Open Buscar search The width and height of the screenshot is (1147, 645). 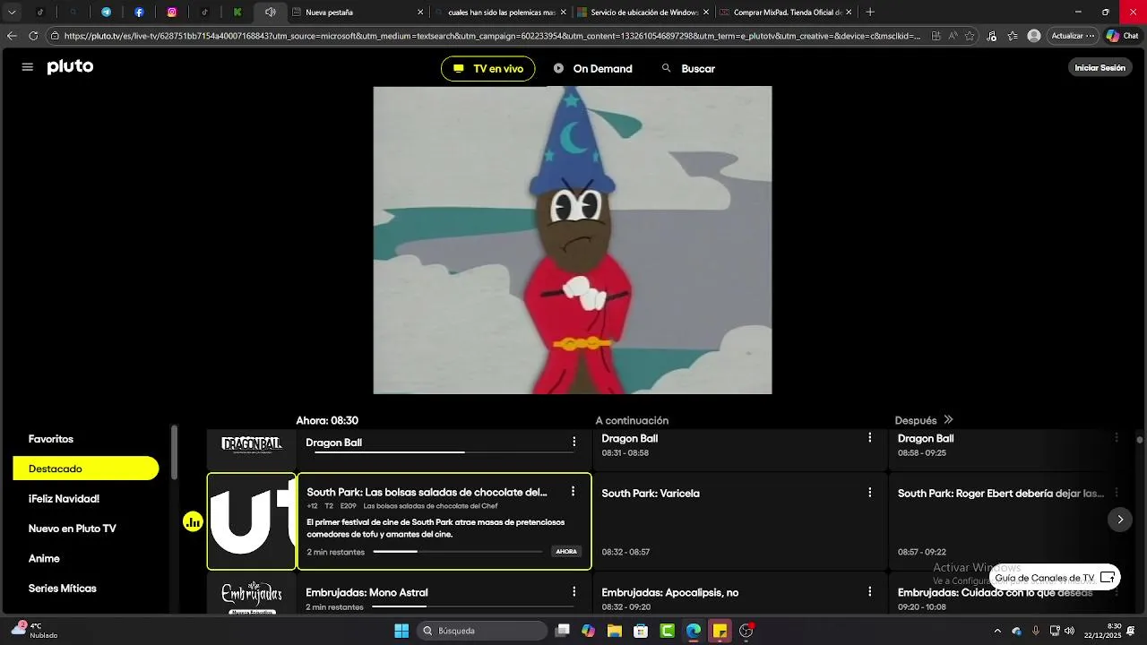tap(688, 69)
